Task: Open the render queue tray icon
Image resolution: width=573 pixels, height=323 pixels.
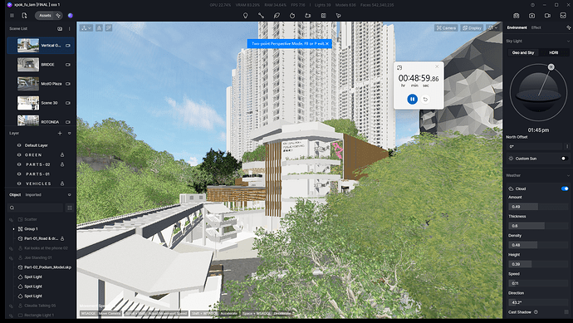Action: pyautogui.click(x=563, y=16)
